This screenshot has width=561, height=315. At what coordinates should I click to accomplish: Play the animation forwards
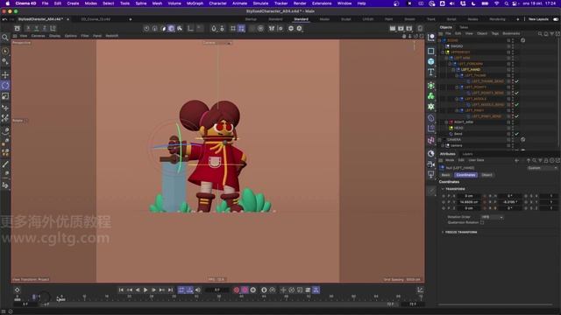tap(146, 290)
